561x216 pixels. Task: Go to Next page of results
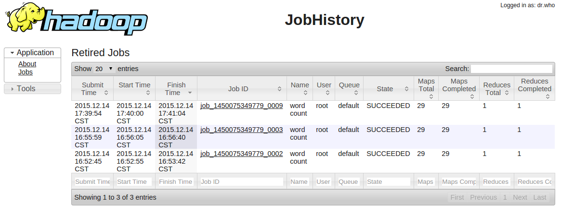pos(520,197)
